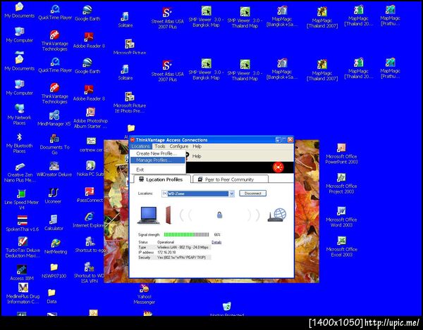
Task: Click the security value Yes (802.1x/ WPA/ PEAP/ TKIP)
Action: pyautogui.click(x=181, y=258)
